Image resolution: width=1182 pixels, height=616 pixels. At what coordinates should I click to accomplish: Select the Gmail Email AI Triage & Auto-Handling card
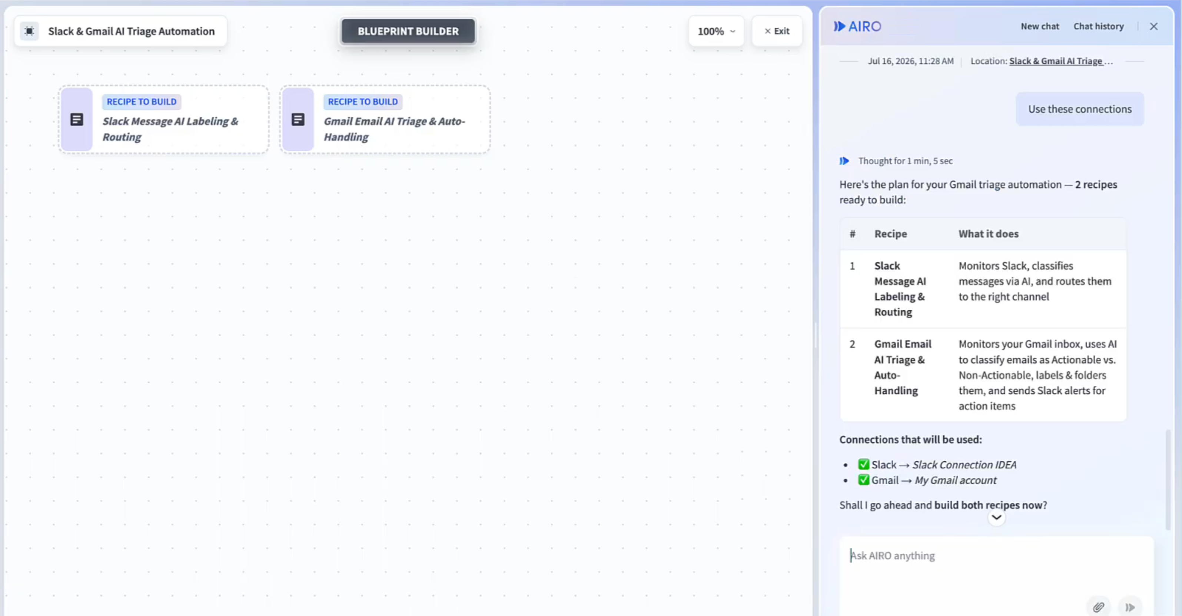pyautogui.click(x=385, y=120)
